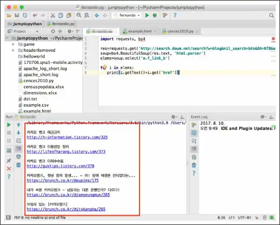The height and width of the screenshot is (225, 280).
Task: Copy selection with the copy toolbar icon
Action: pos(61,15)
